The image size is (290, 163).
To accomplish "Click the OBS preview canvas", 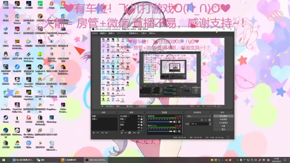I will (x=162, y=71).
